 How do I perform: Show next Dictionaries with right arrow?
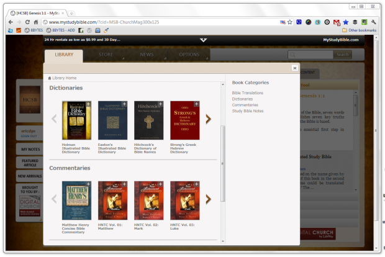click(x=208, y=119)
